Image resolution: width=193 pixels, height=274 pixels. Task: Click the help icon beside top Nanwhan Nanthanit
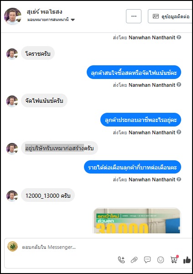pos(179,37)
